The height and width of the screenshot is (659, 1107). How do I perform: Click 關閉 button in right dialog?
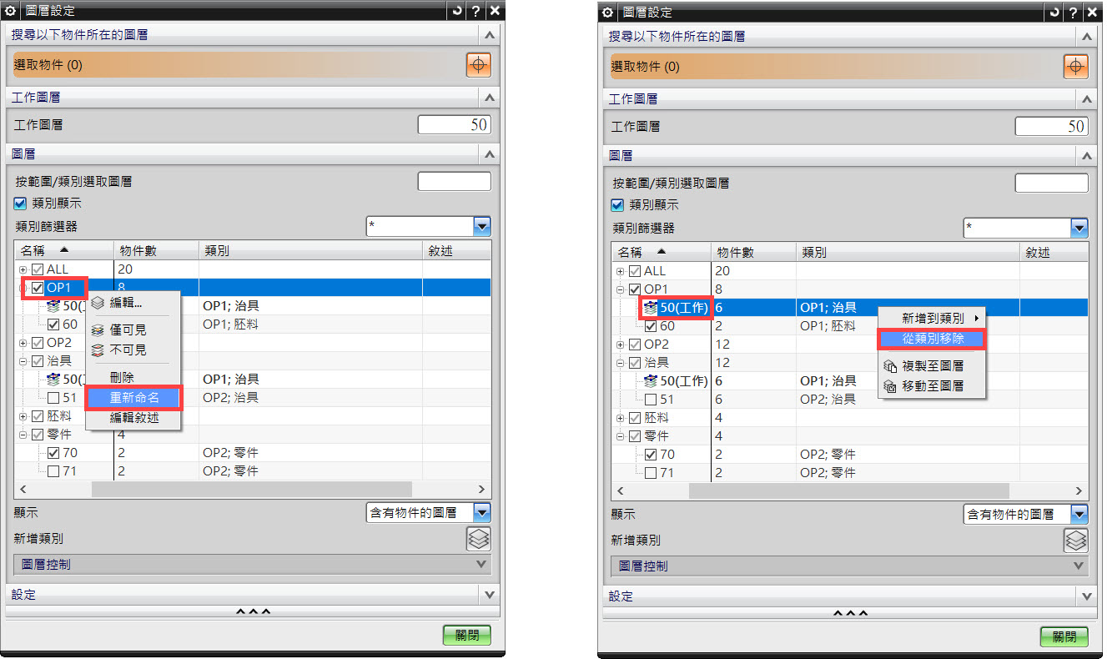(1064, 636)
